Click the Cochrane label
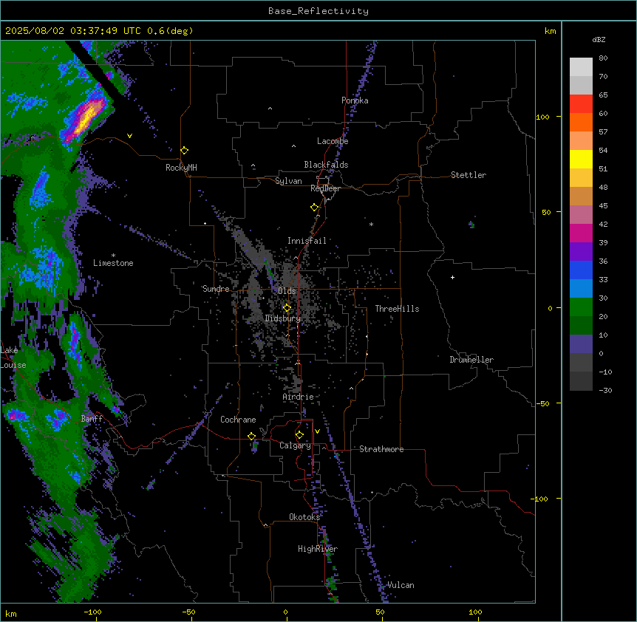Screen dimensions: 637x622 coord(238,420)
